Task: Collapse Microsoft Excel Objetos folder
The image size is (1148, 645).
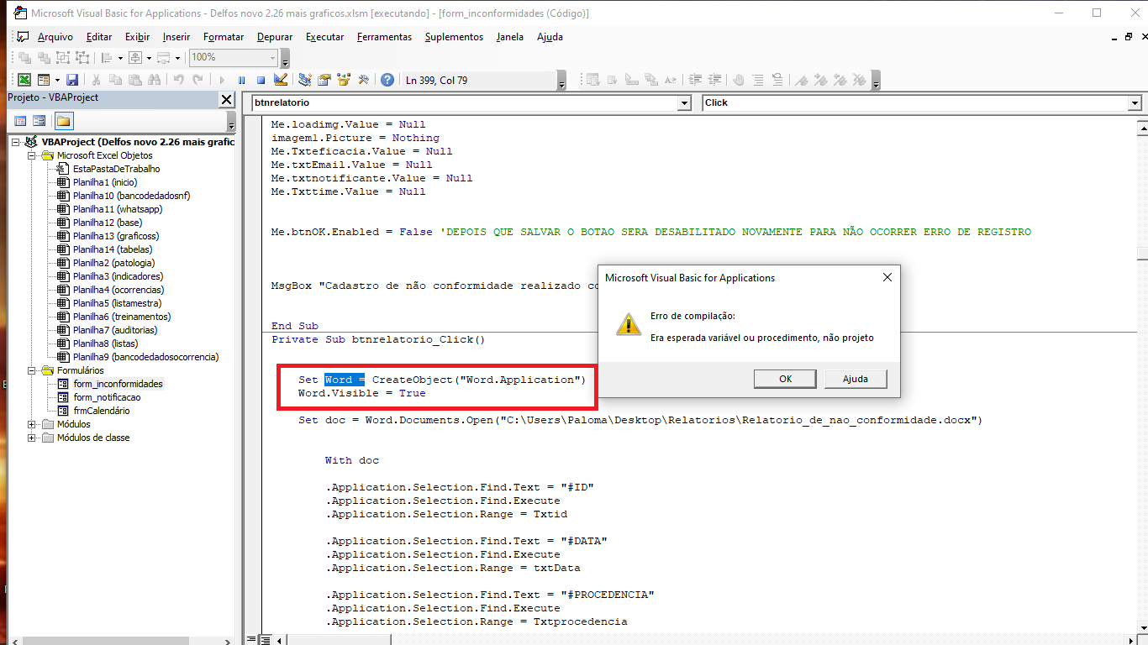Action: (x=32, y=155)
